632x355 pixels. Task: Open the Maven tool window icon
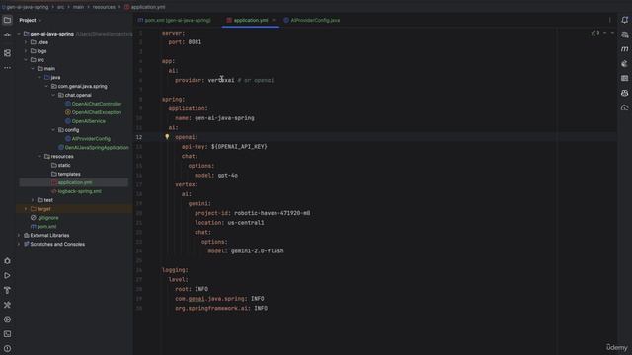(624, 49)
